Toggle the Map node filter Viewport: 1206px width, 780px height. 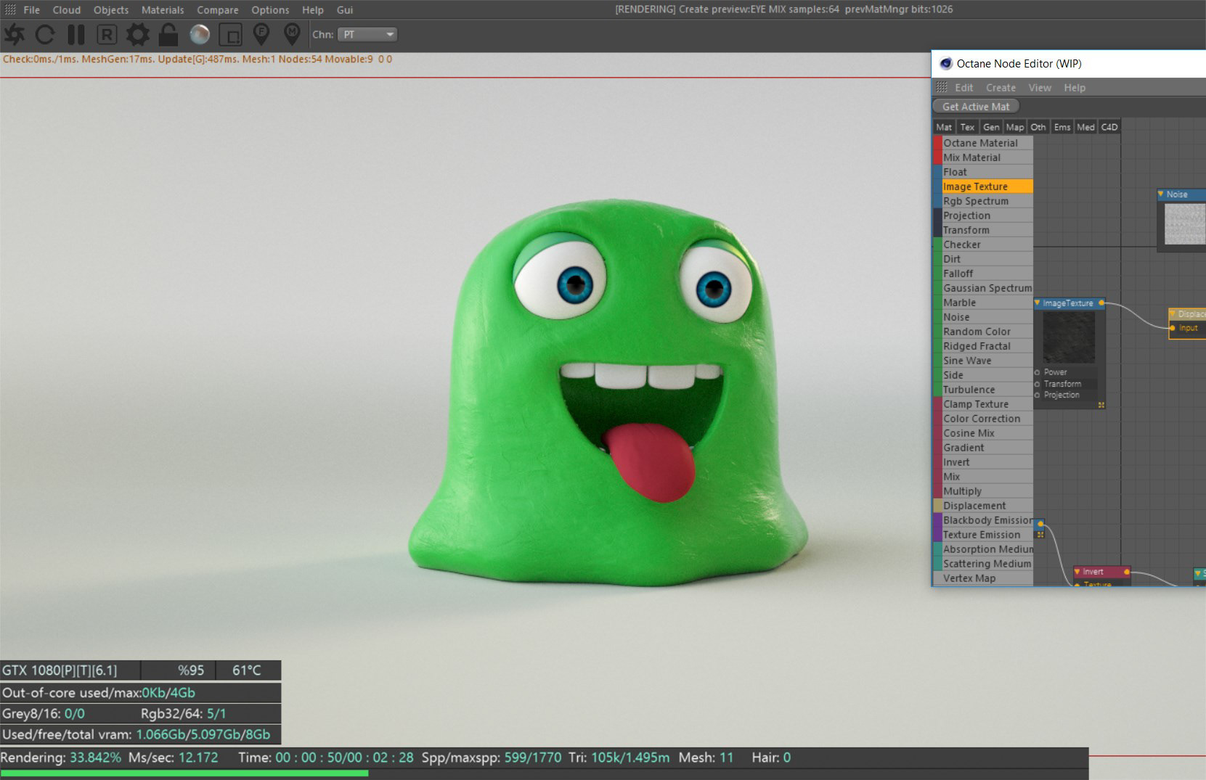pyautogui.click(x=1015, y=127)
